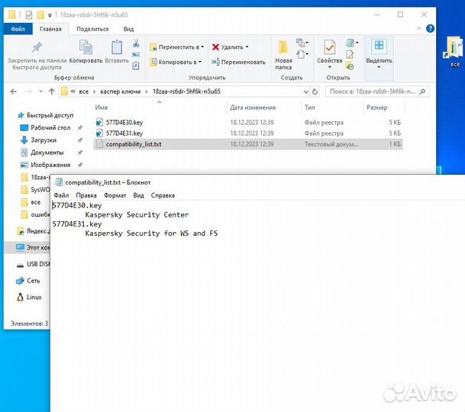Image resolution: width=465 pixels, height=412 pixels.
Task: Open Linux in navigation pane
Action: 29,297
